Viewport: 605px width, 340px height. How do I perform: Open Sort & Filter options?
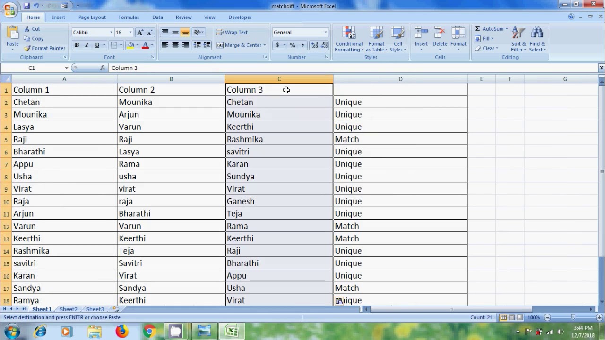pos(519,39)
